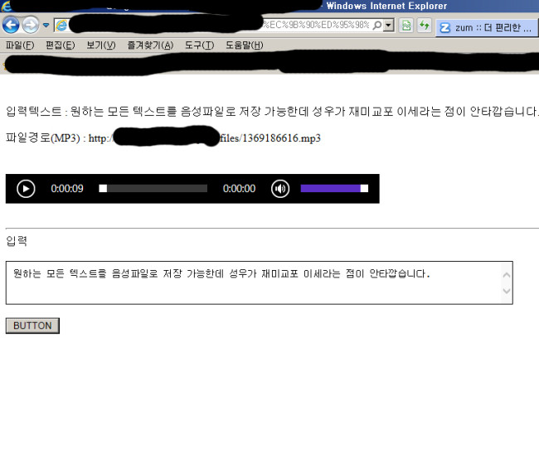Open the 편집(E) menu
539x463 pixels.
pyautogui.click(x=61, y=45)
